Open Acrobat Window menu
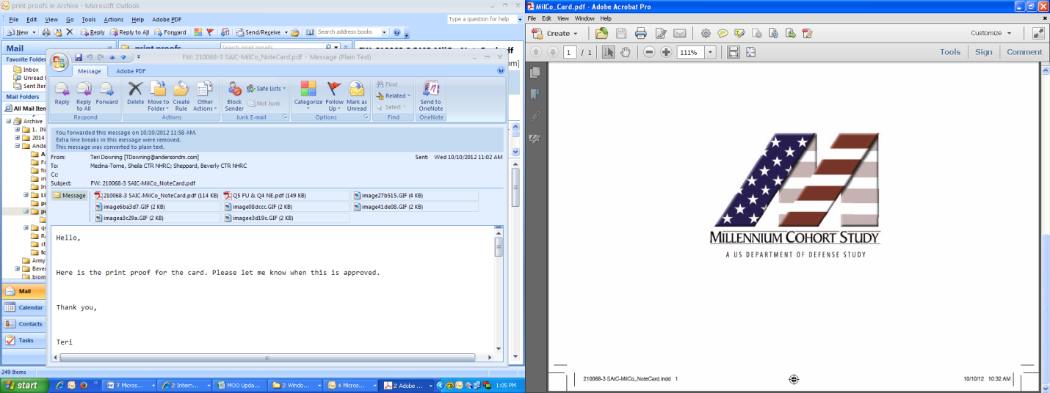 click(x=584, y=18)
